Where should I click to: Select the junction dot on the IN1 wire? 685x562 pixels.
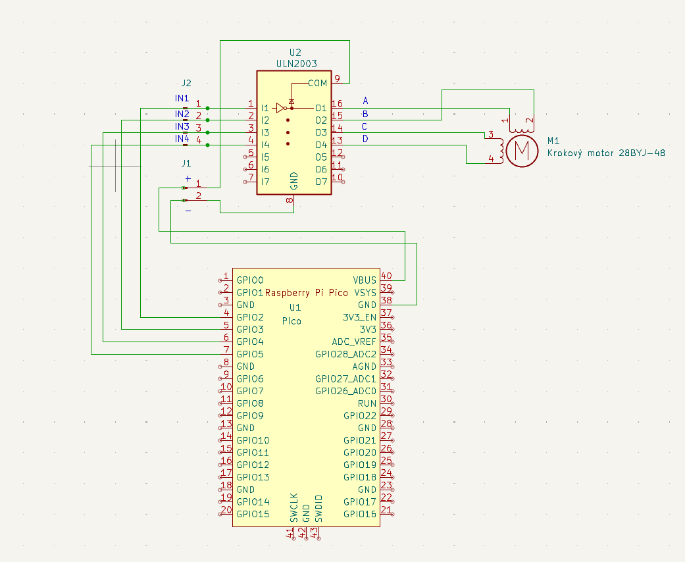[x=208, y=108]
